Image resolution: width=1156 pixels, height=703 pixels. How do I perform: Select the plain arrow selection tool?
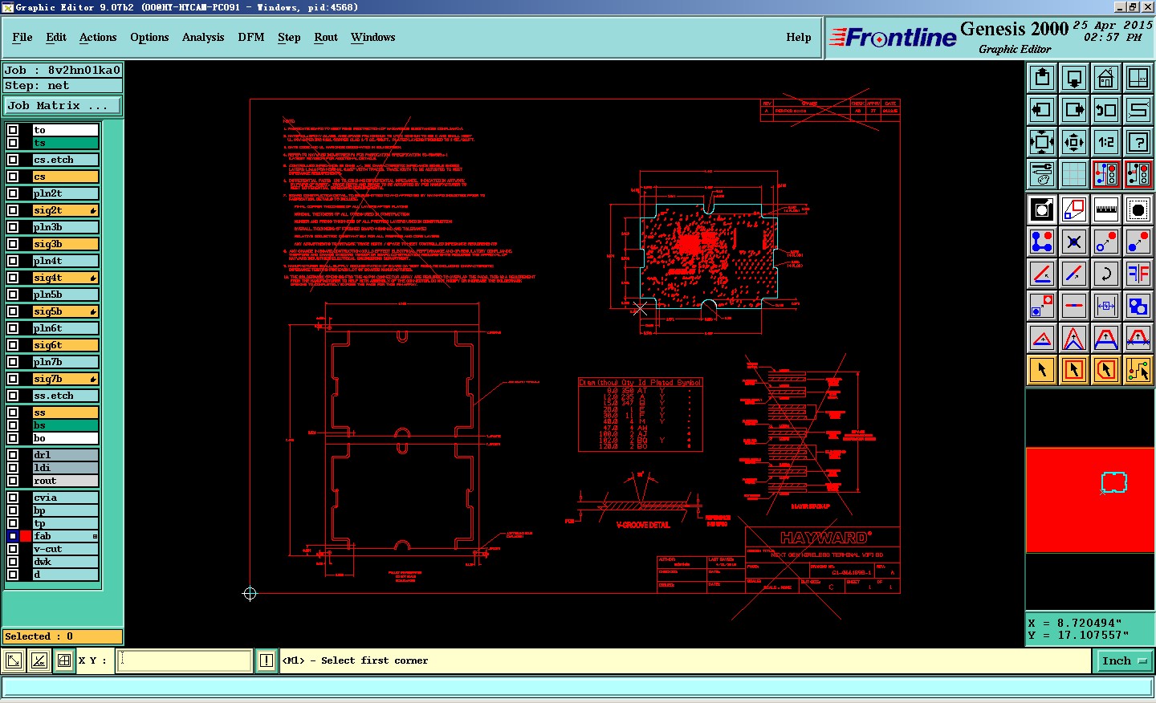(1042, 370)
